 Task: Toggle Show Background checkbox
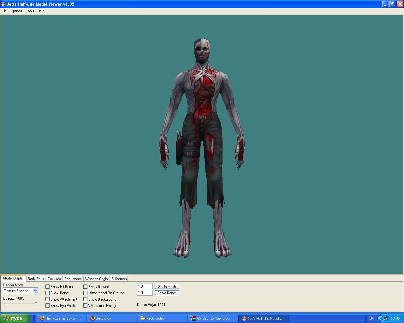(86, 299)
